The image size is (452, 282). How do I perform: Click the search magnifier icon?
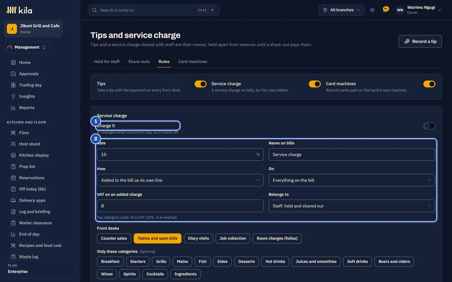[94, 10]
